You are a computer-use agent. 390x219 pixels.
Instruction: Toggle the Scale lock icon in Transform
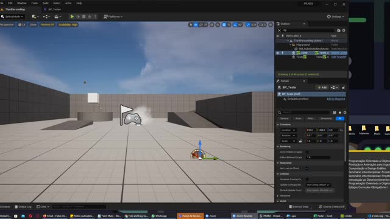300,141
